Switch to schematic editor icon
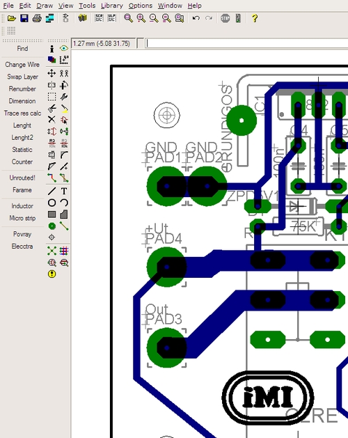This screenshot has width=348, height=438. (65, 18)
